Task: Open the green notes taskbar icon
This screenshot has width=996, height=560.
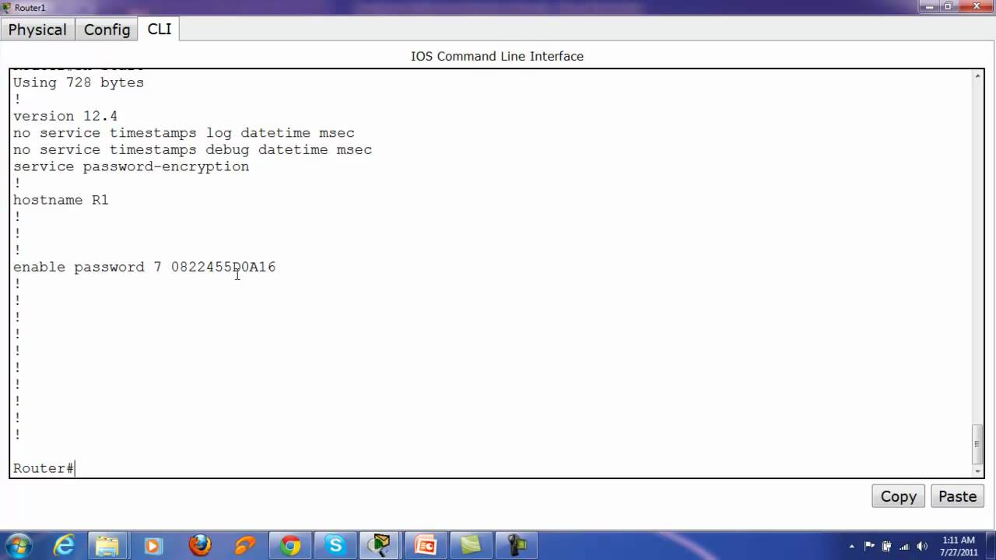Action: point(471,545)
